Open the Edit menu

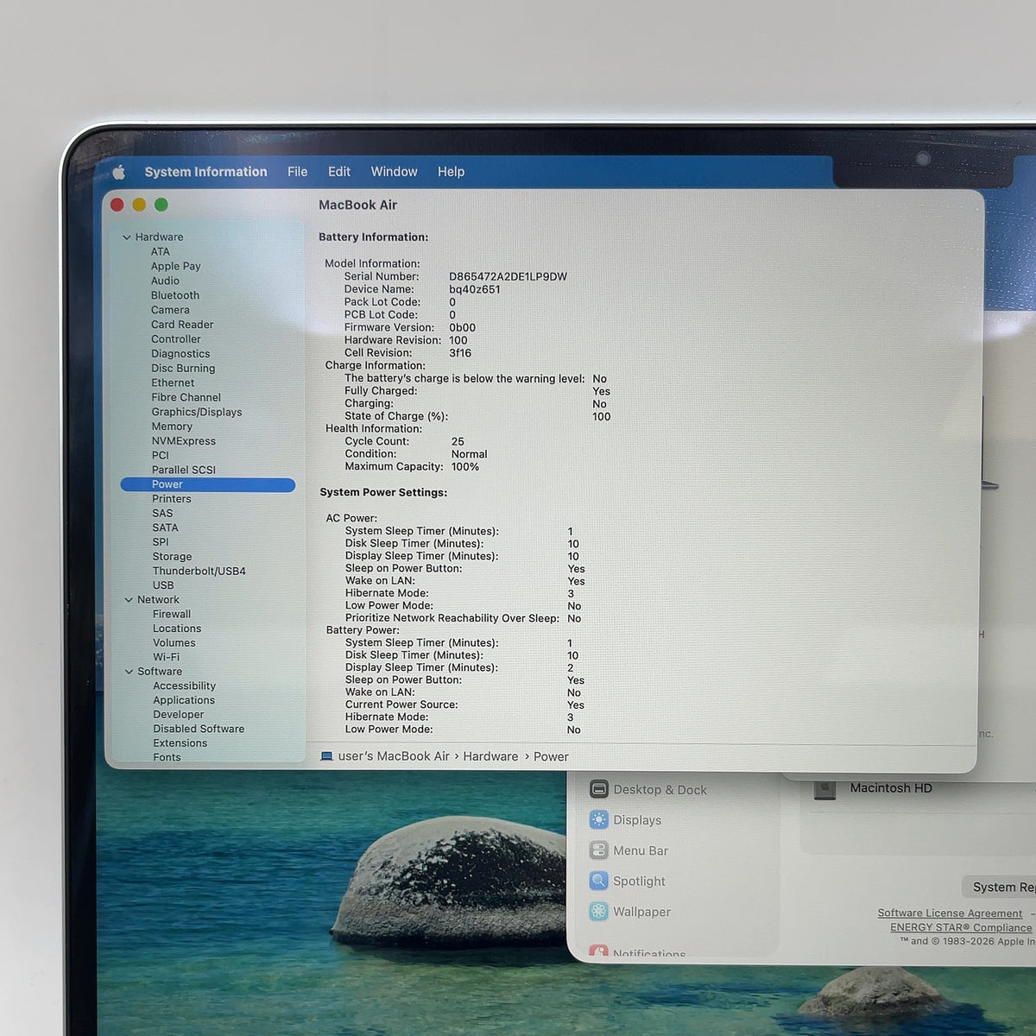[339, 172]
